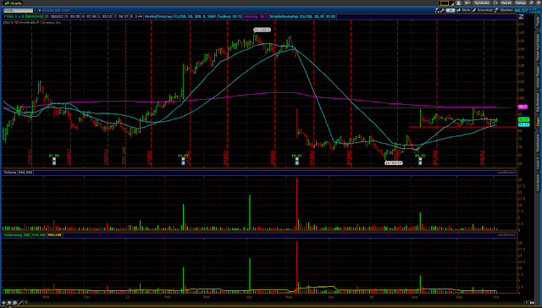Open the Style dropdown in chart toolbar
The width and height of the screenshot is (542, 308).
pos(463,10)
